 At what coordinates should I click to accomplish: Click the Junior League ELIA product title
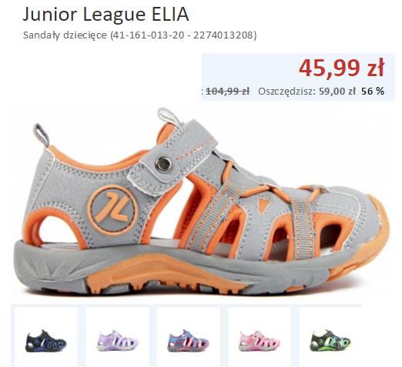tap(106, 15)
